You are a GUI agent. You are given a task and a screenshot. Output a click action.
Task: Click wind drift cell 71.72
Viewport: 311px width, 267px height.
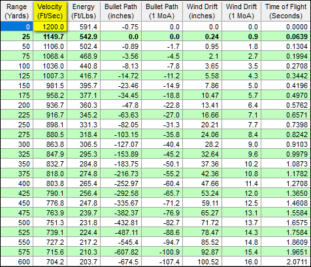tap(202, 223)
